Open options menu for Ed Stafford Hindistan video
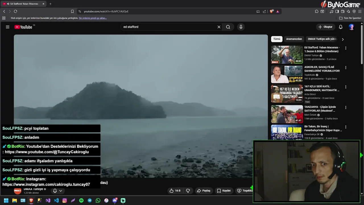364x205 pixels. (346, 48)
